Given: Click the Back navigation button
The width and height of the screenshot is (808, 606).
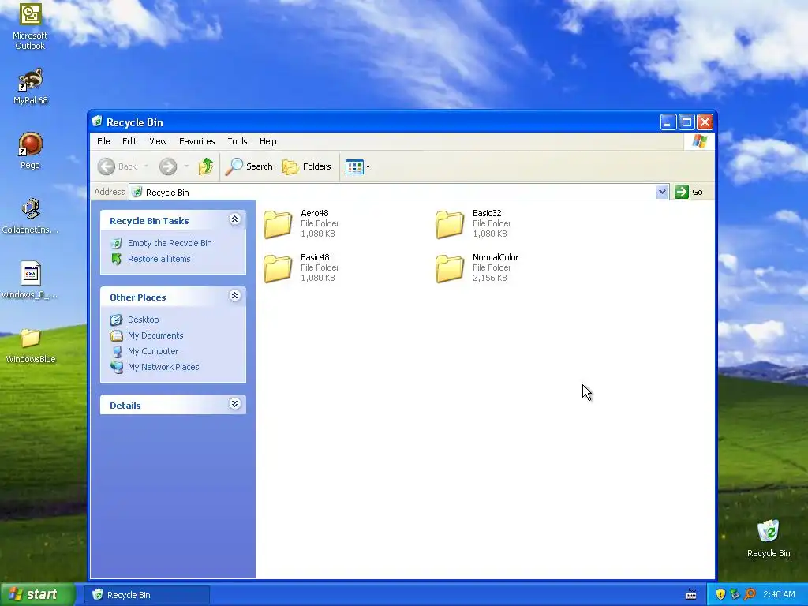Looking at the screenshot, I should [118, 166].
